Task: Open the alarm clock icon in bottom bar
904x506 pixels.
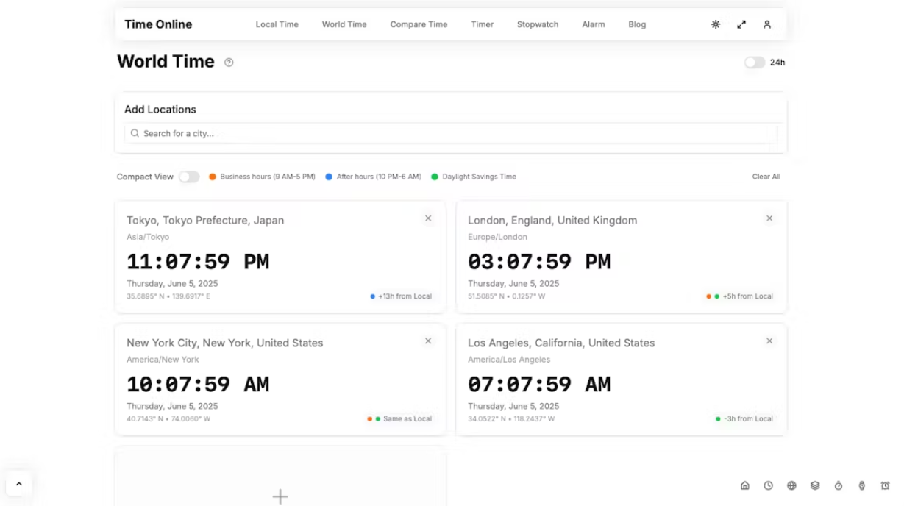Action: pos(885,485)
